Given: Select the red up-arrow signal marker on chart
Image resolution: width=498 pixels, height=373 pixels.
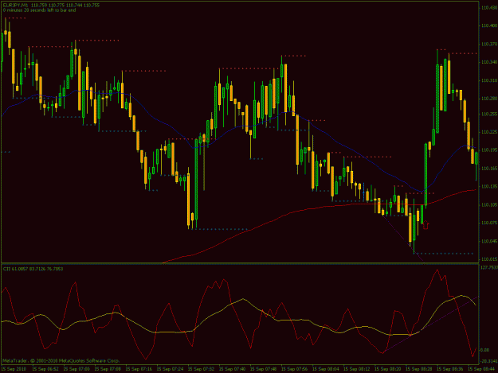Looking at the screenshot, I should [x=426, y=225].
